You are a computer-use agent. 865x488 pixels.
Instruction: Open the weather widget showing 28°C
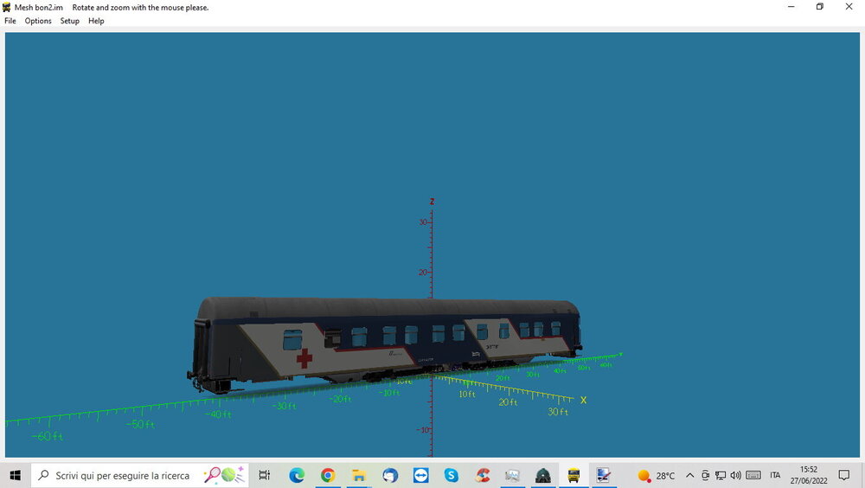pos(657,475)
